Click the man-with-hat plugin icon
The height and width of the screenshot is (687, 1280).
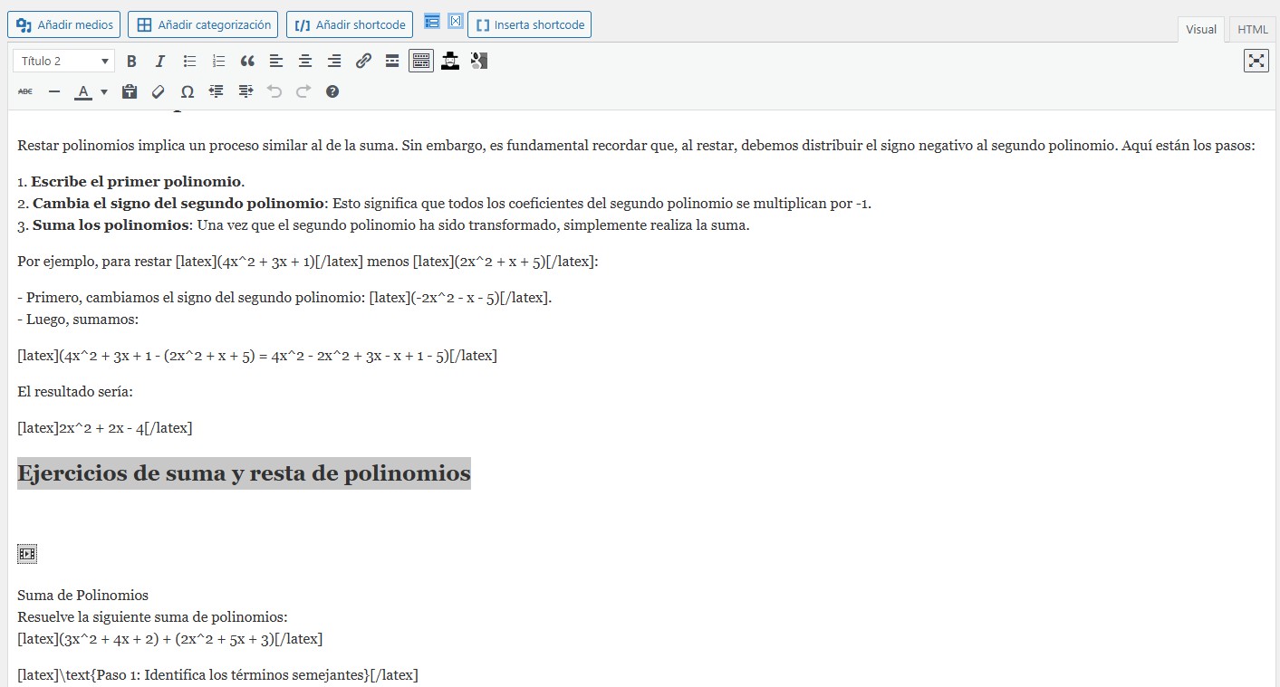[450, 62]
